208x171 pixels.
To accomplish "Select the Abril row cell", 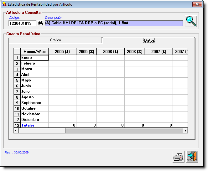I will [34, 75].
